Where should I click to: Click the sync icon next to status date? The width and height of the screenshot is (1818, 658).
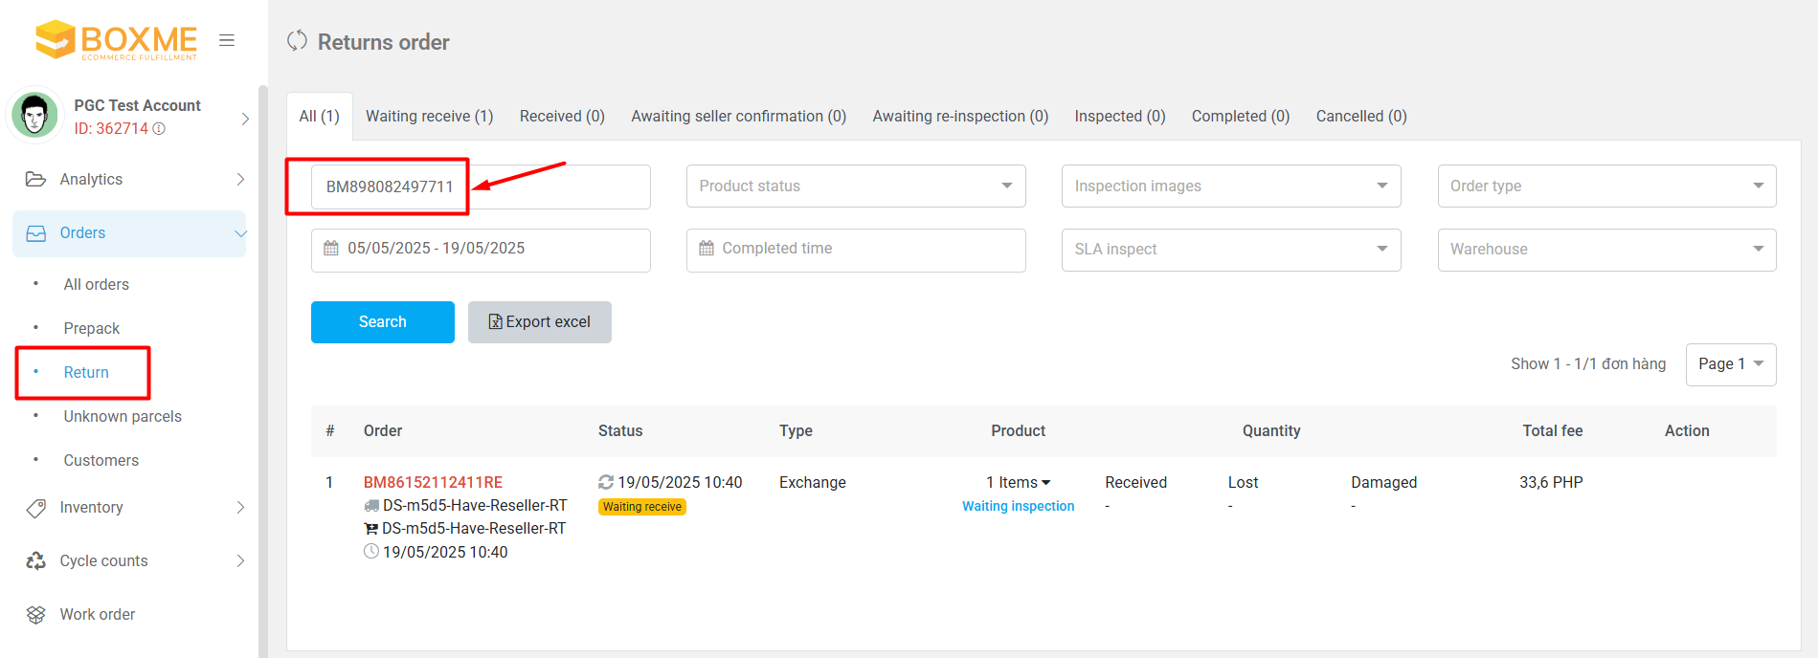[x=606, y=483]
